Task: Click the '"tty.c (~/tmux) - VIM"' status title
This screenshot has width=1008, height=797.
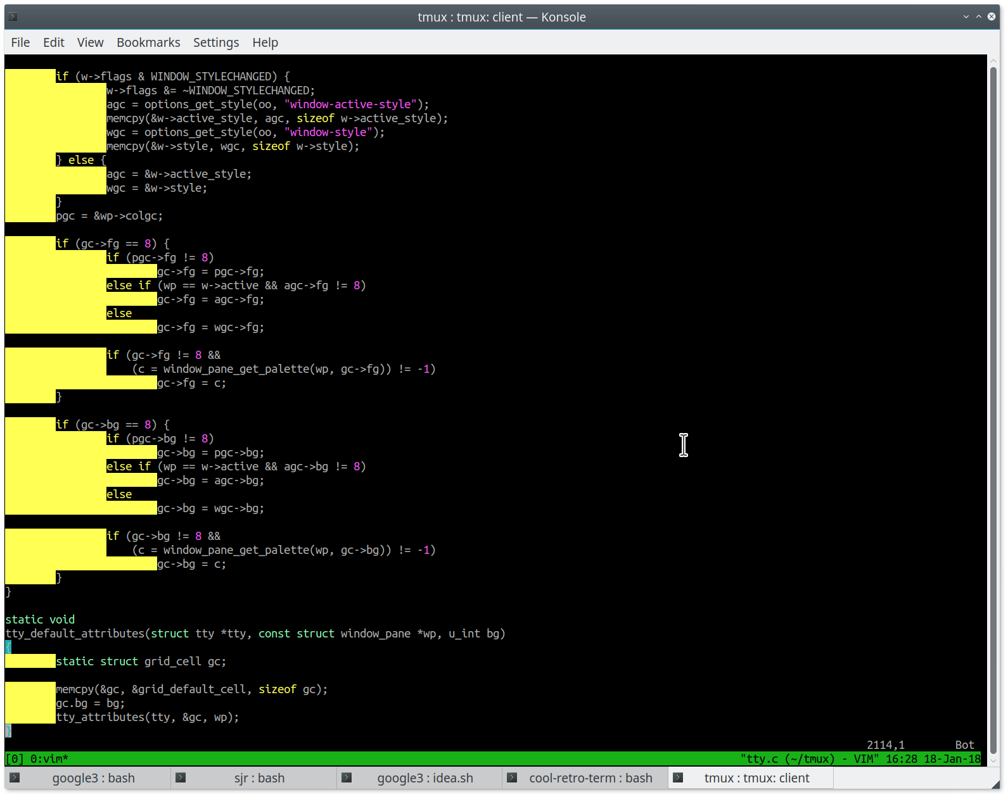Action: tap(810, 759)
